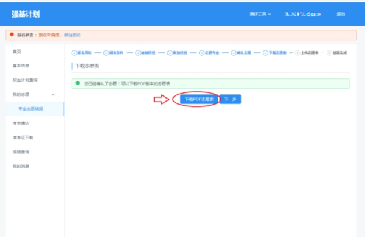Click the 报名条件 step check icon
The height and width of the screenshot is (242, 365).
click(106, 53)
